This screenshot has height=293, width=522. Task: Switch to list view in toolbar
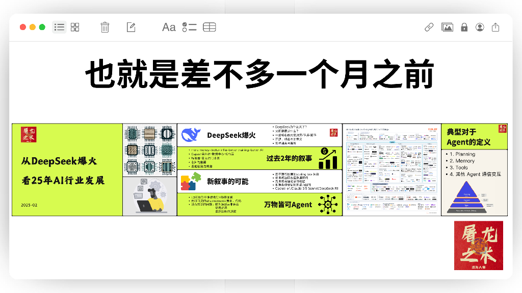59,27
